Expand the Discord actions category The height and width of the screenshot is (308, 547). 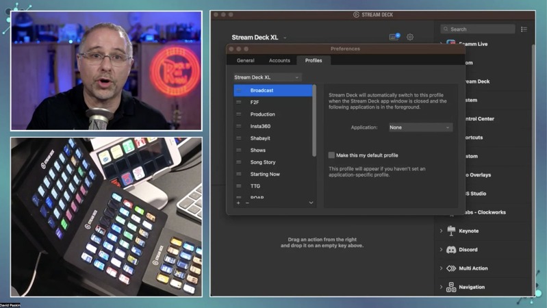pyautogui.click(x=441, y=250)
